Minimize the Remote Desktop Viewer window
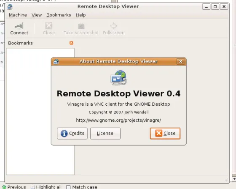This screenshot has height=189, width=236. (x=206, y=7)
